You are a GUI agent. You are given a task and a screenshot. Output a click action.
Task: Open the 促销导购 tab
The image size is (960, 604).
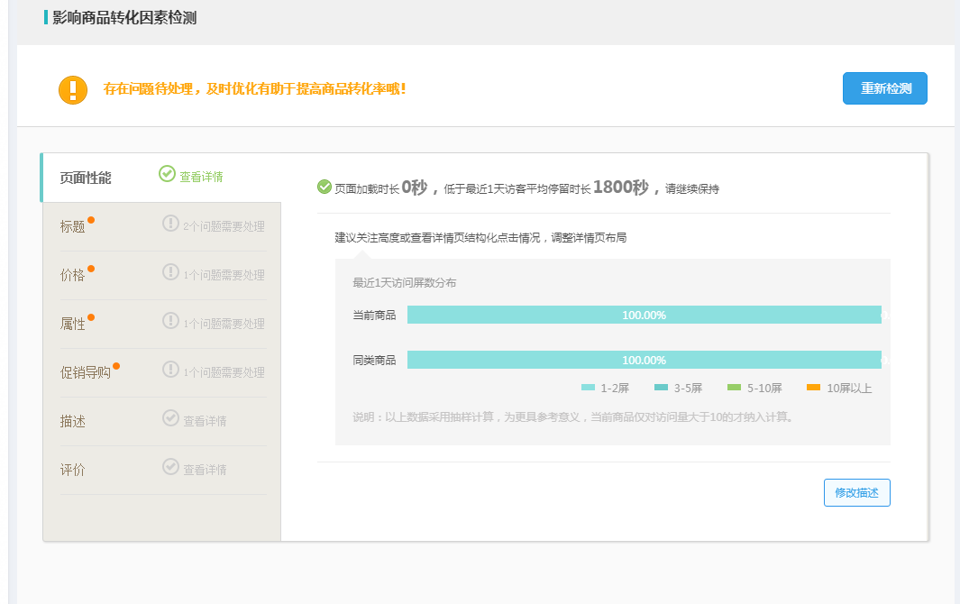pos(86,372)
